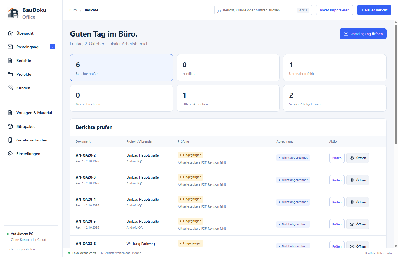Click Prüfen for report AN-QA28-2
Image resolution: width=398 pixels, height=257 pixels.
(337, 158)
